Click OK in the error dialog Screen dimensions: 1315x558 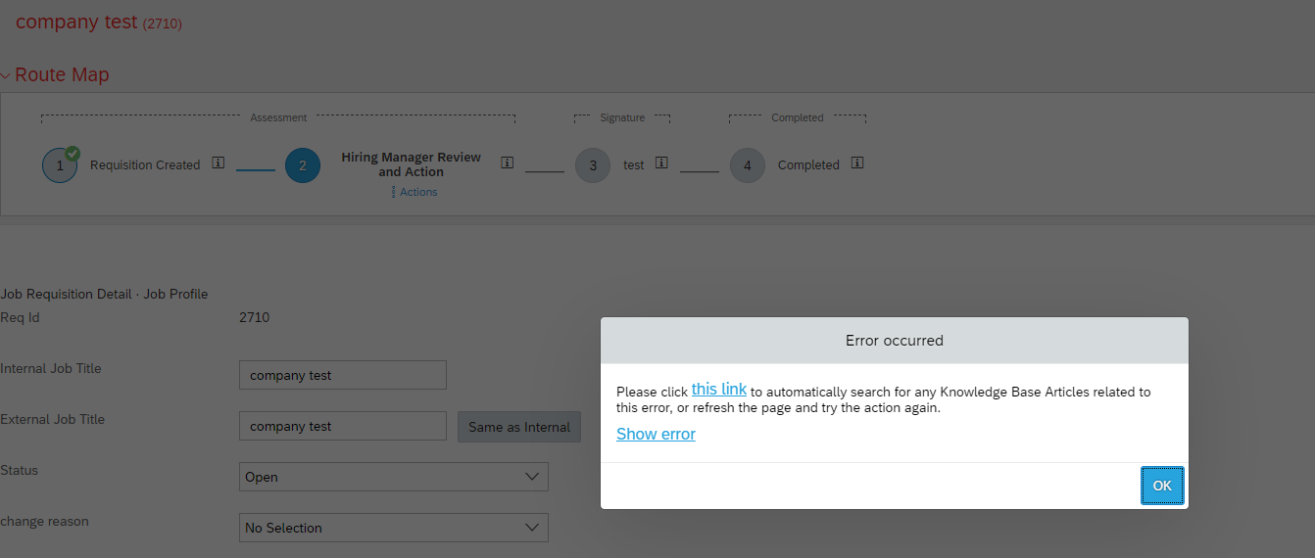click(1162, 486)
